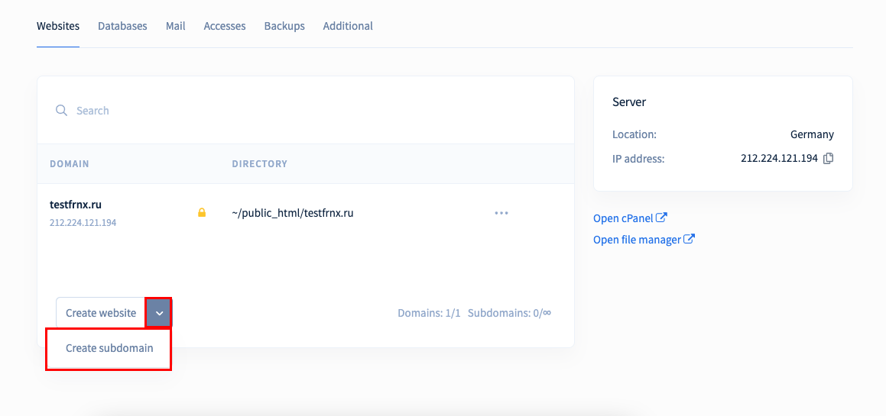The image size is (886, 416).
Task: Click external-link icon beside Open file manager
Action: [689, 239]
